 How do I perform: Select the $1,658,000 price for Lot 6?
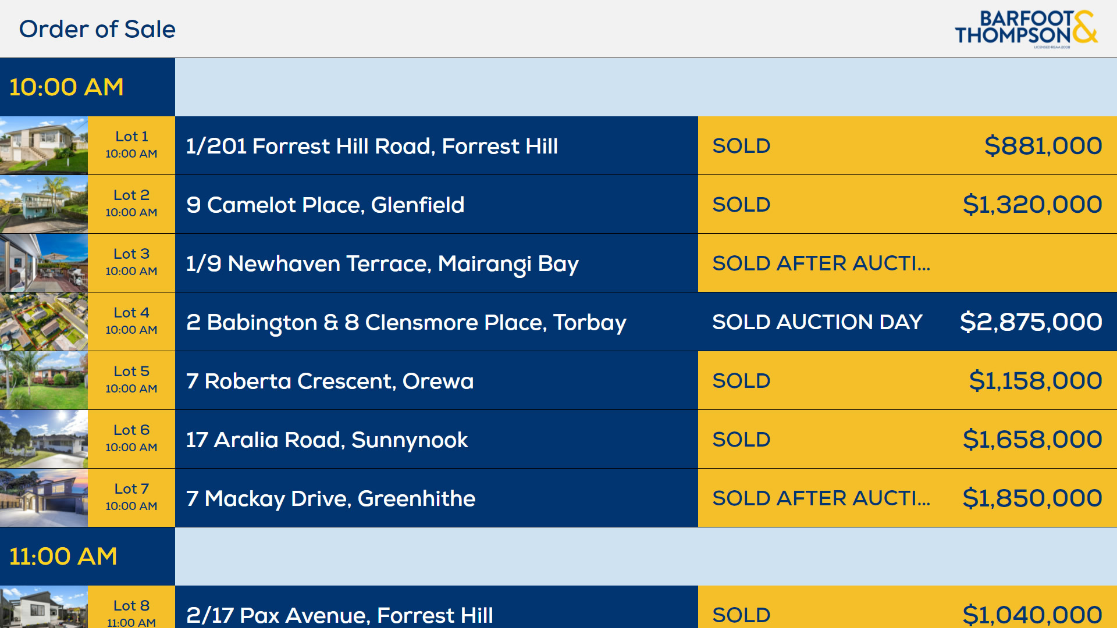1032,440
